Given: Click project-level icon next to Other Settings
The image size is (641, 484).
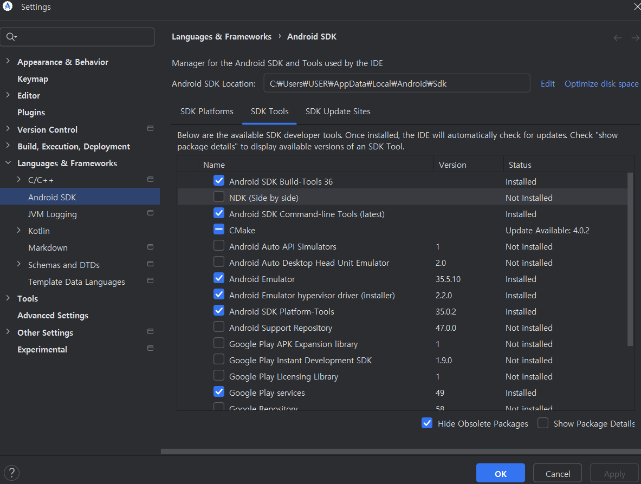Looking at the screenshot, I should (151, 331).
